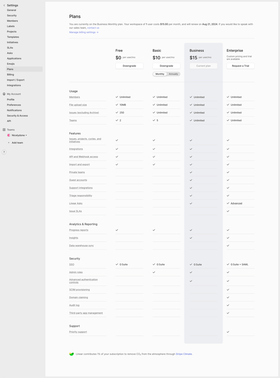Open Help via the question mark icon
The width and height of the screenshot is (280, 378).
pyautogui.click(x=3, y=152)
